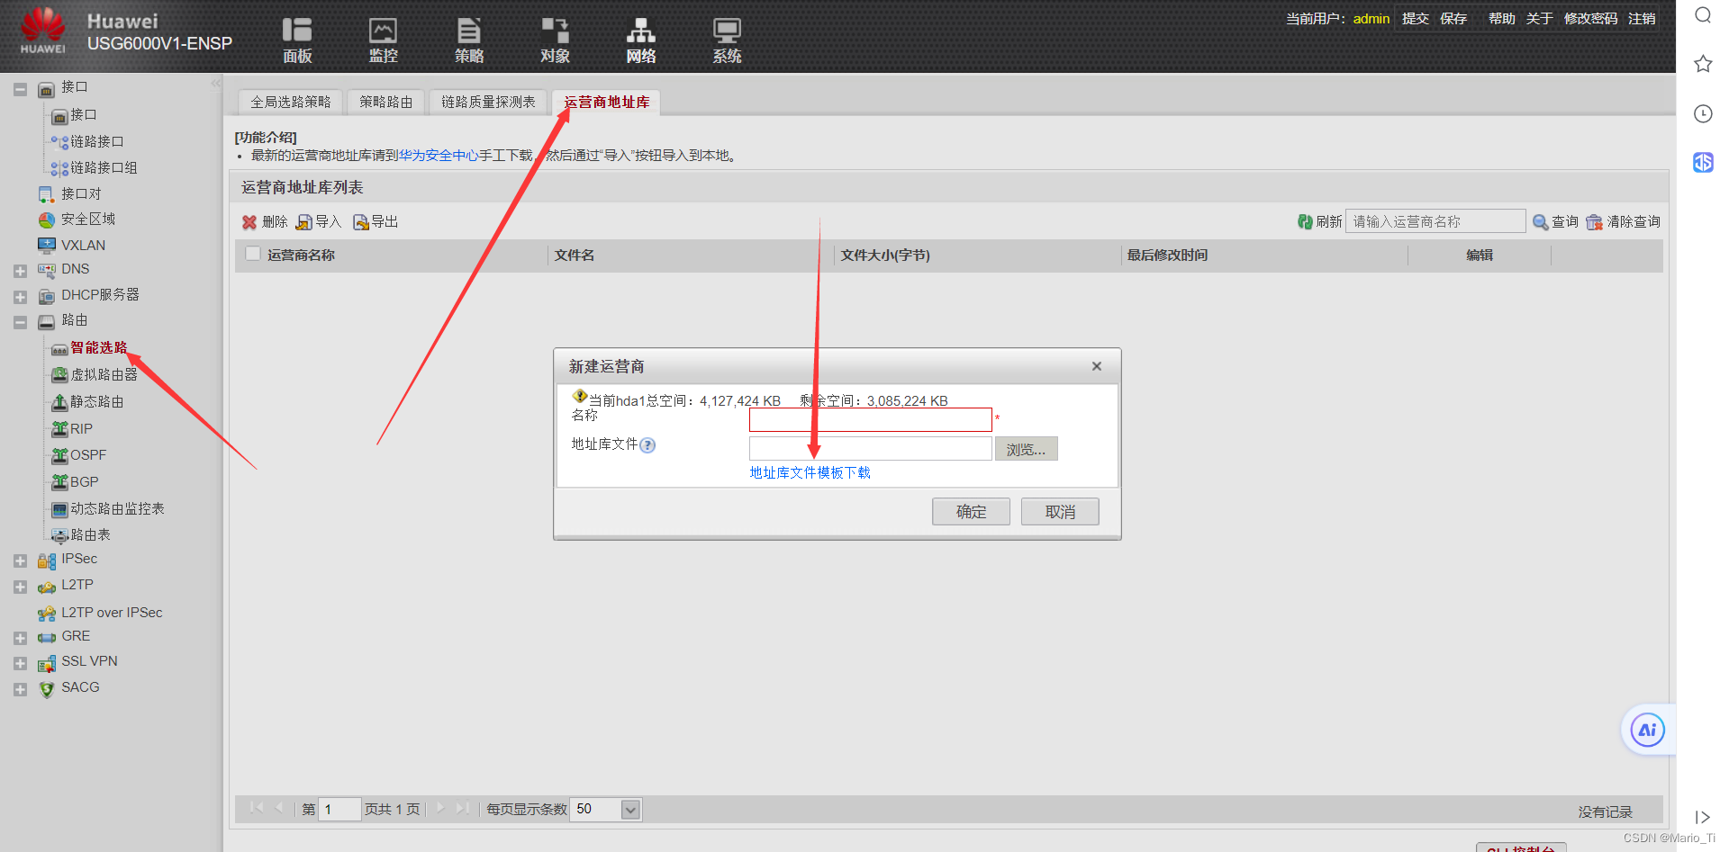
Task: Close the 新建运营商 dialog
Action: [x=1096, y=366]
